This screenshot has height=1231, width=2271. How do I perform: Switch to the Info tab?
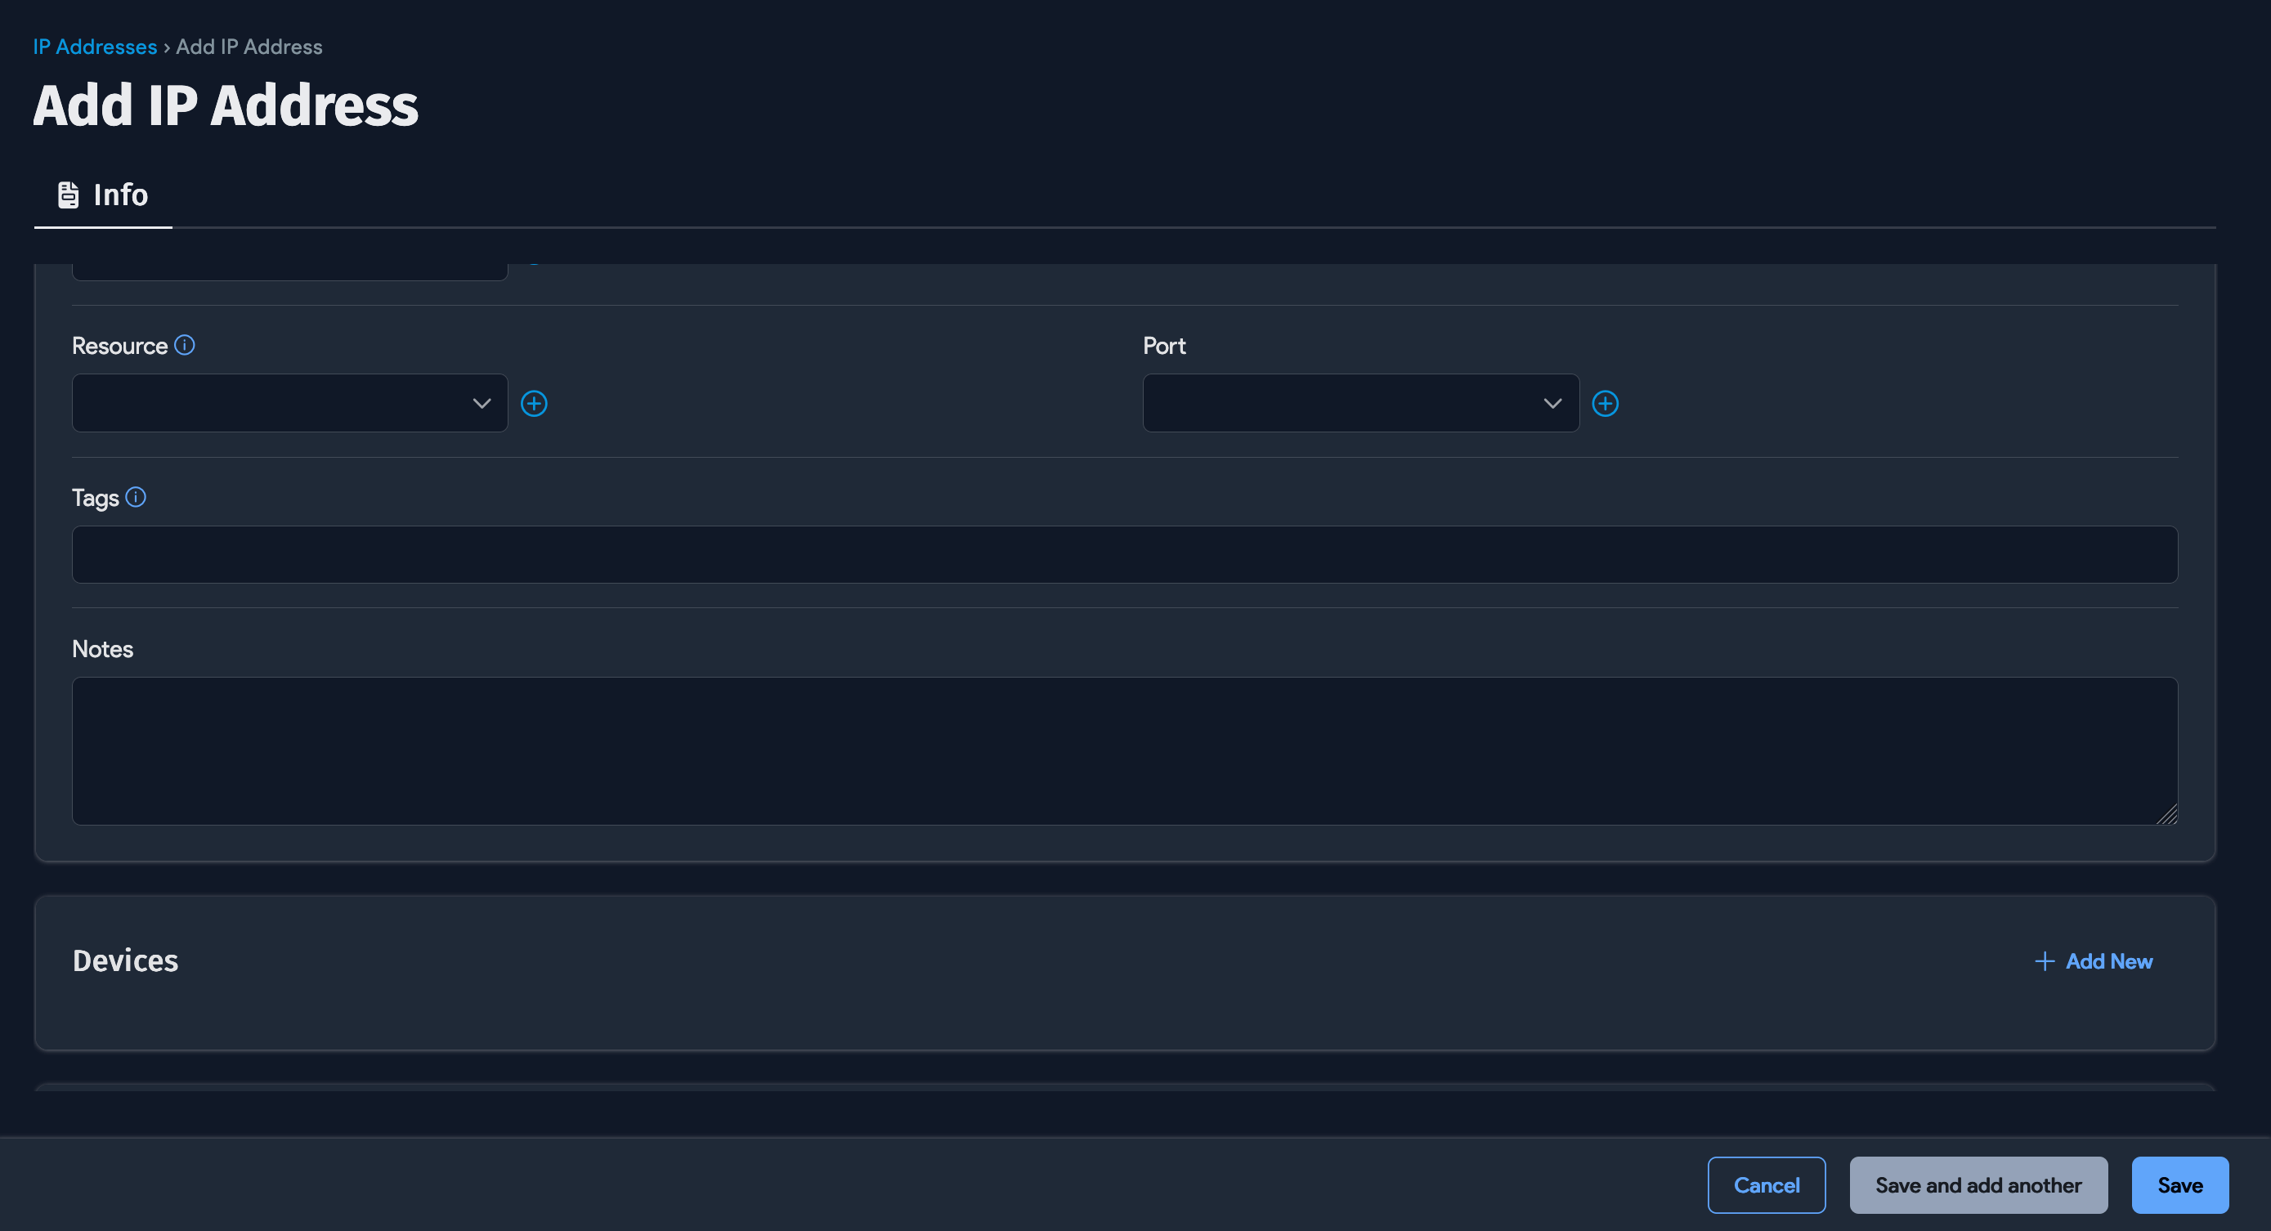click(119, 194)
